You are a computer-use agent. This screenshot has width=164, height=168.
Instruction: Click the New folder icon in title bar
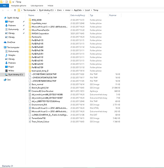(10, 2)
